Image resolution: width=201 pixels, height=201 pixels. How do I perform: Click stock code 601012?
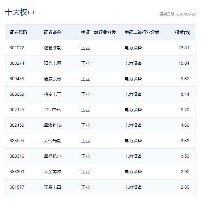(17, 48)
